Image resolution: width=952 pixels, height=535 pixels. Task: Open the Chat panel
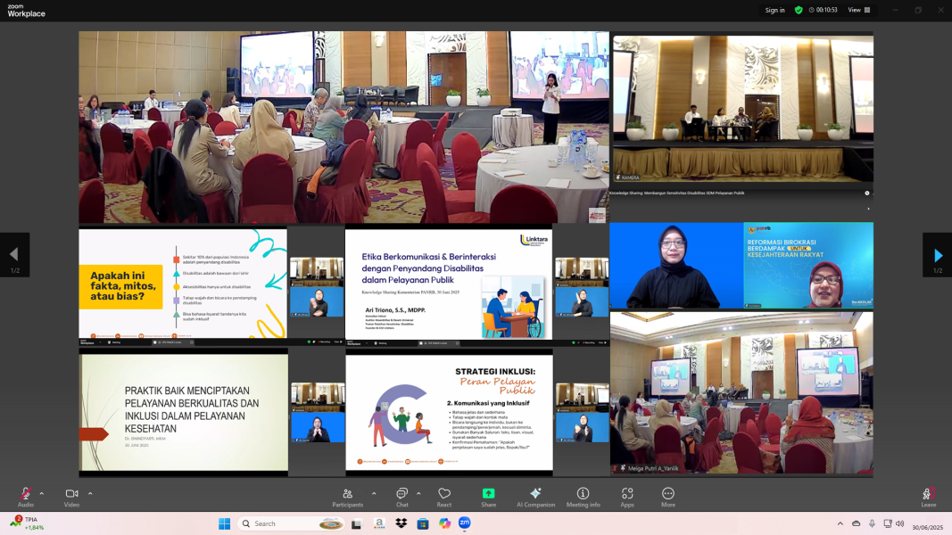pyautogui.click(x=401, y=495)
